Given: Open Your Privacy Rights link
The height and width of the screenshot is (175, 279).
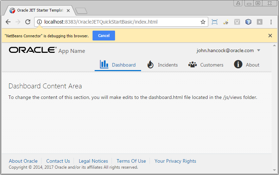Looking at the screenshot, I should (175, 161).
